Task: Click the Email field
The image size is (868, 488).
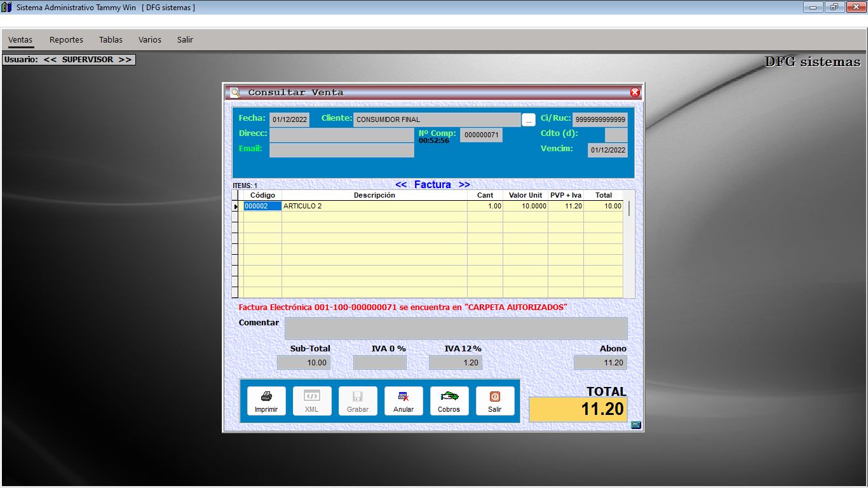Action: [x=342, y=150]
